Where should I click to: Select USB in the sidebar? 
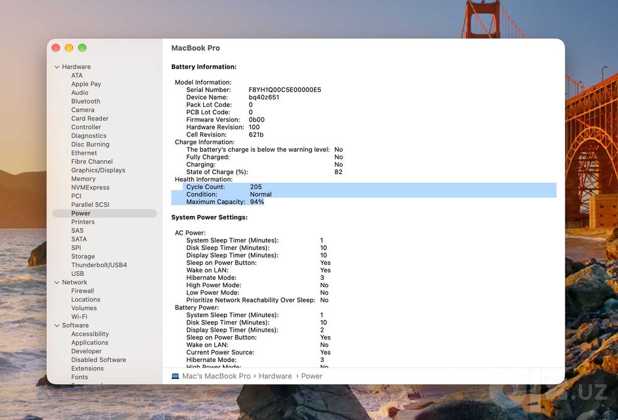click(x=77, y=274)
